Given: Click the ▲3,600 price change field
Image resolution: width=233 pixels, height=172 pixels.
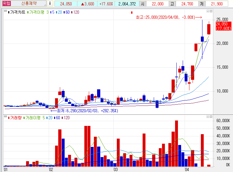Looking at the screenshot, I should pos(87,4).
